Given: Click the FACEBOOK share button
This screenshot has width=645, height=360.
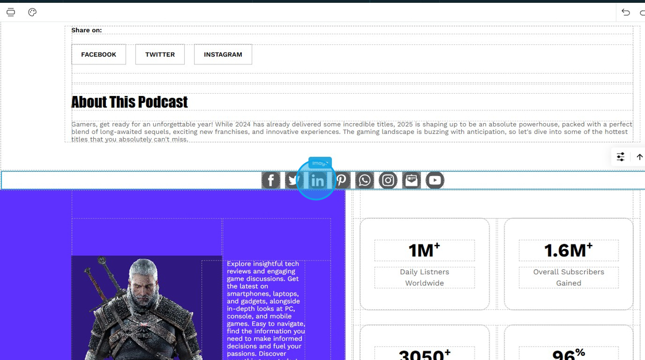Looking at the screenshot, I should click(x=98, y=54).
